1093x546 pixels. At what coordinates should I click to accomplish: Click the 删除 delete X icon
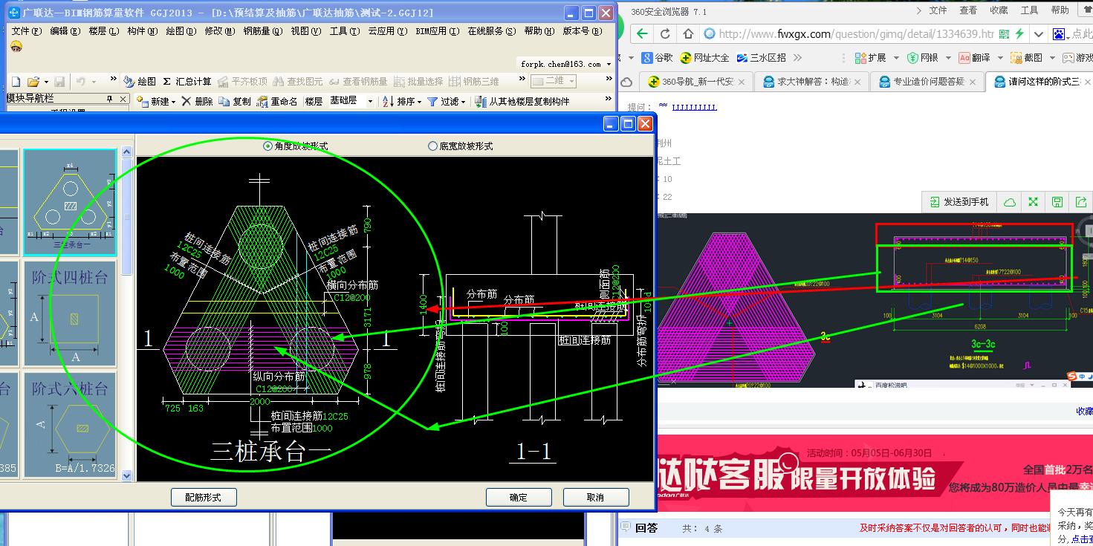point(187,102)
